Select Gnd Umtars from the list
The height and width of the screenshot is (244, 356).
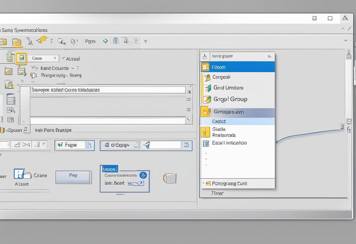click(x=228, y=88)
